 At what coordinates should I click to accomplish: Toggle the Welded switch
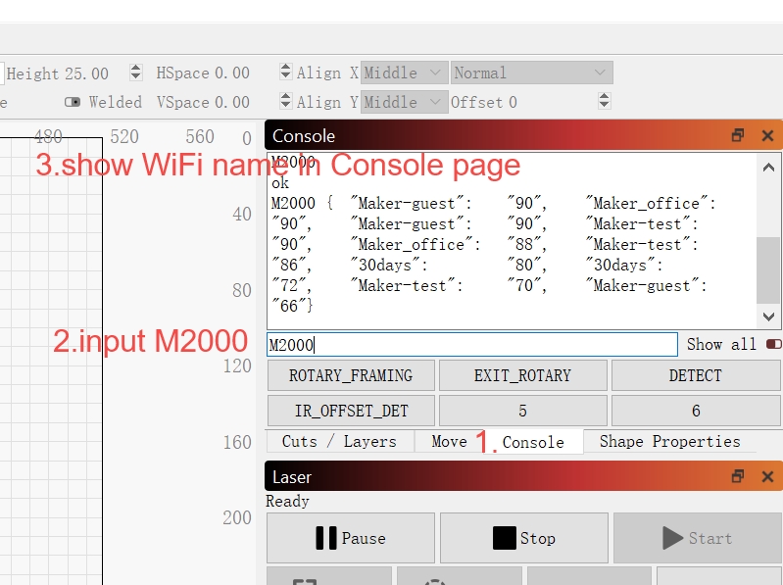pyautogui.click(x=73, y=102)
